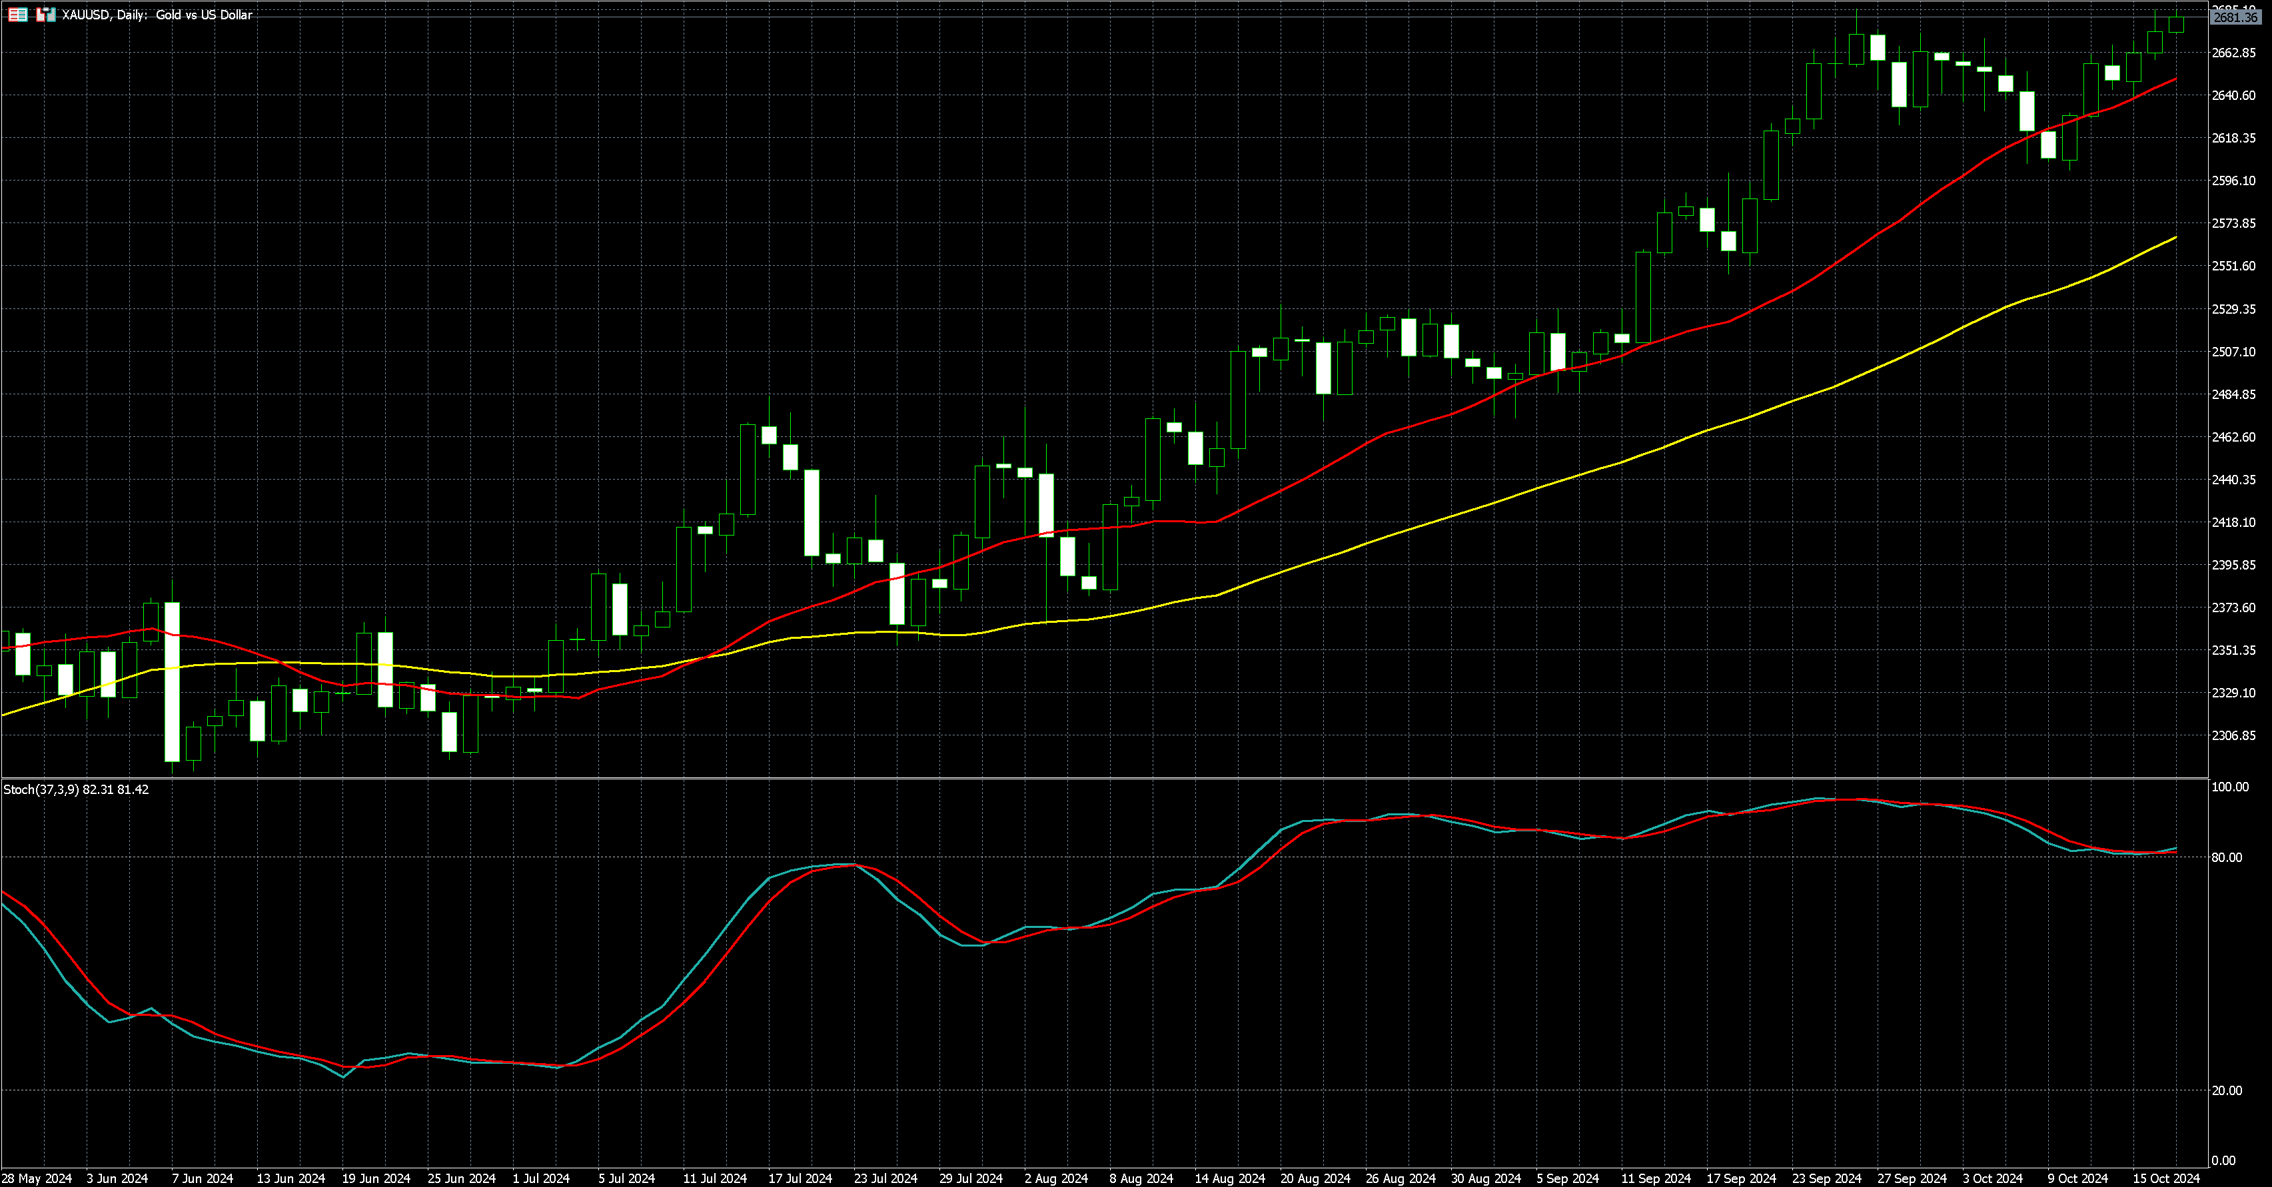
Task: Click the 11 Sep 2024 date label
Action: tap(1656, 1178)
